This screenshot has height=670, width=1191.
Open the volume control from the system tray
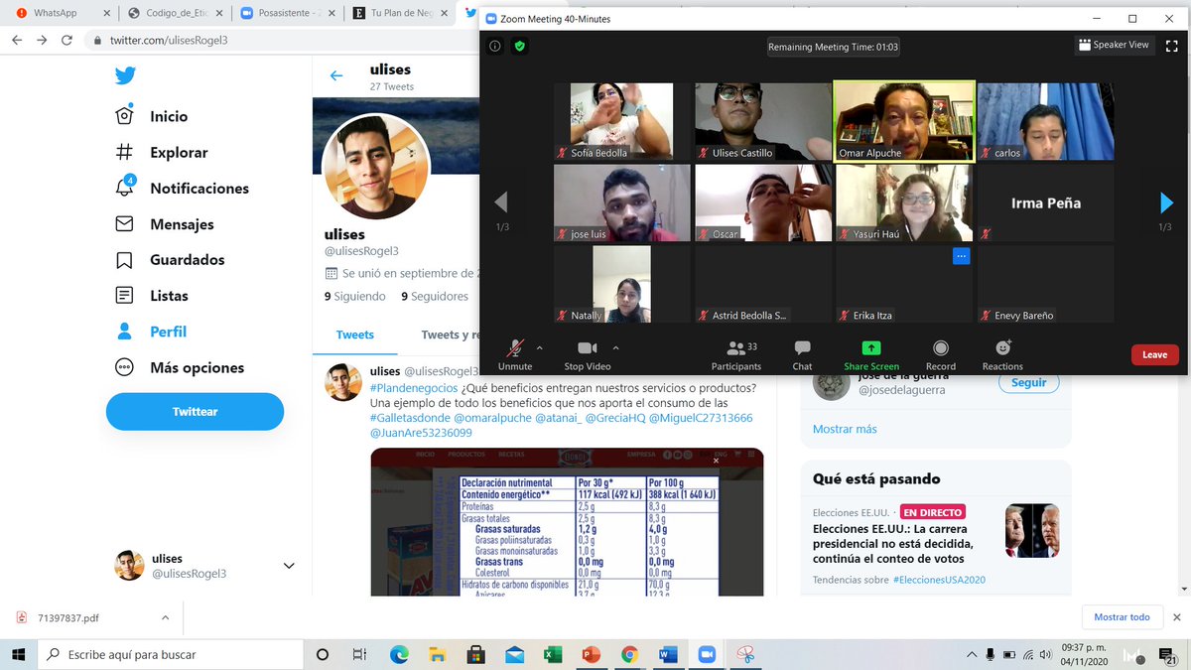click(x=1047, y=655)
